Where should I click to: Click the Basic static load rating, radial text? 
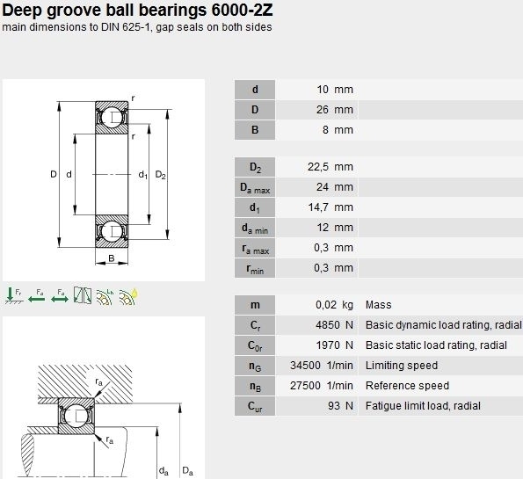click(436, 345)
